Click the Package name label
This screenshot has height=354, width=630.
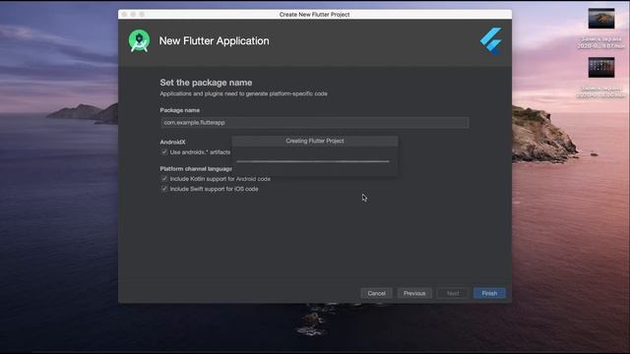179,110
